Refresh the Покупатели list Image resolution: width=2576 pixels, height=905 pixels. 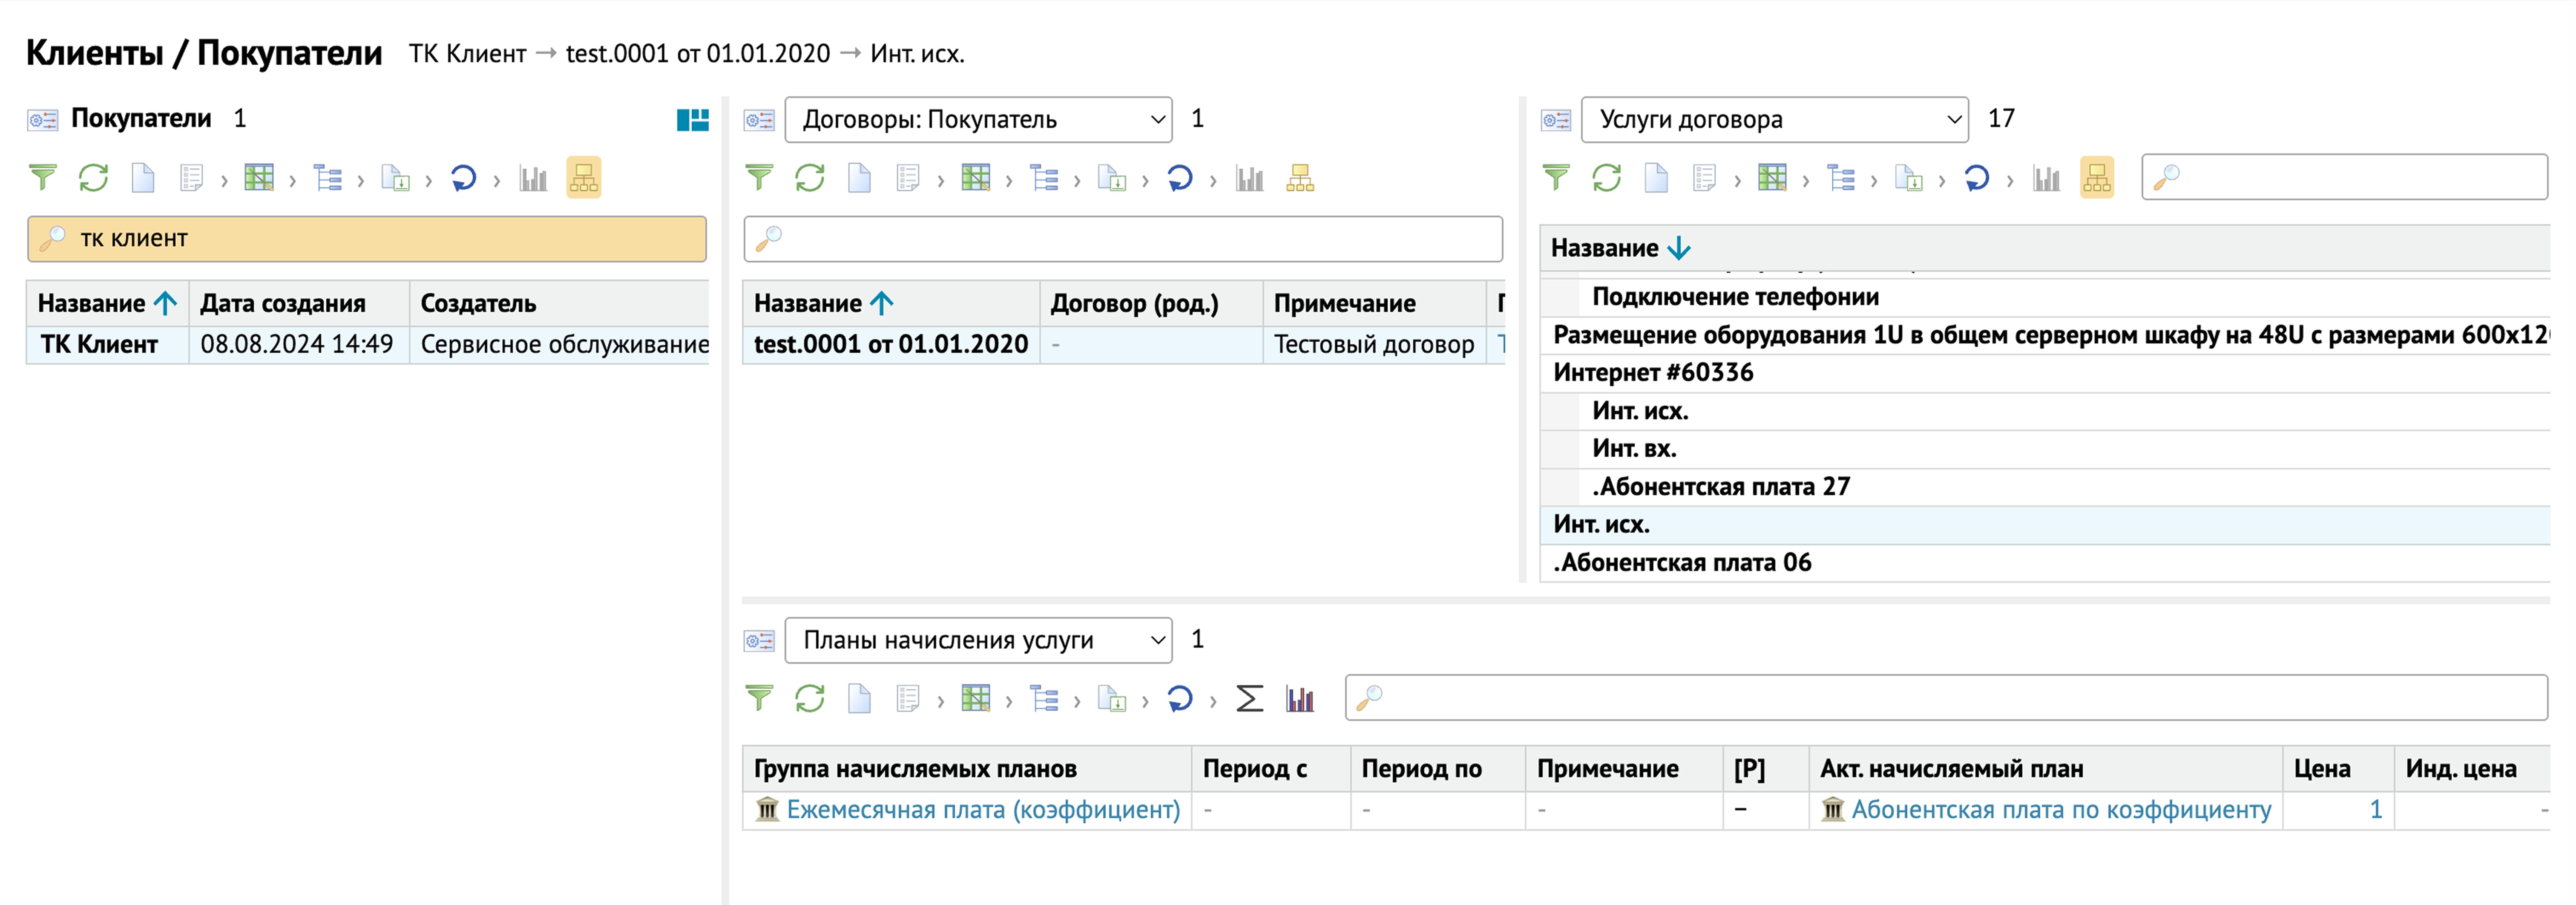pos(93,178)
